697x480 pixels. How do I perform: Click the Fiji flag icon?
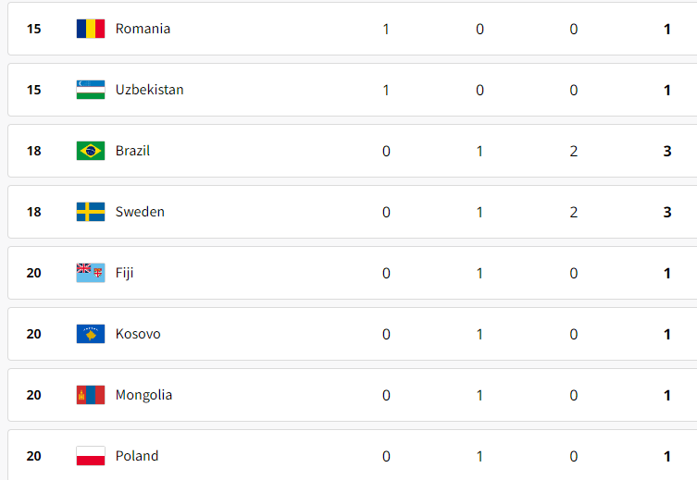point(91,273)
